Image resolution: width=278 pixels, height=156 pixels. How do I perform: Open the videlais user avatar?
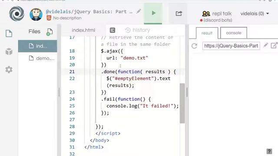pos(36,14)
